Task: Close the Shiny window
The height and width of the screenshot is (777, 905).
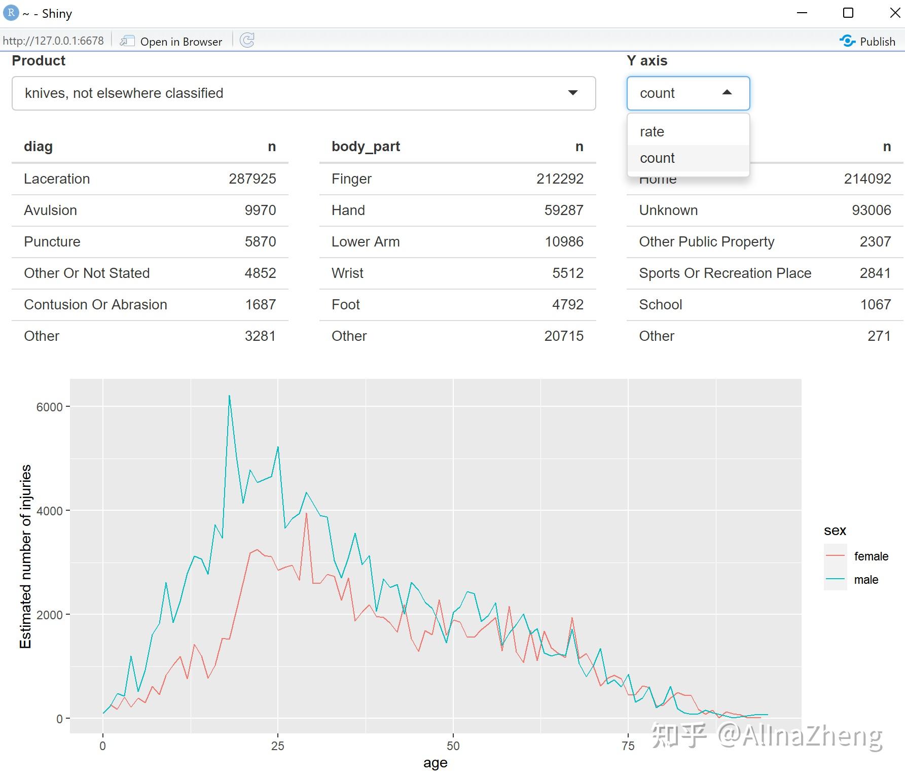Action: point(895,13)
